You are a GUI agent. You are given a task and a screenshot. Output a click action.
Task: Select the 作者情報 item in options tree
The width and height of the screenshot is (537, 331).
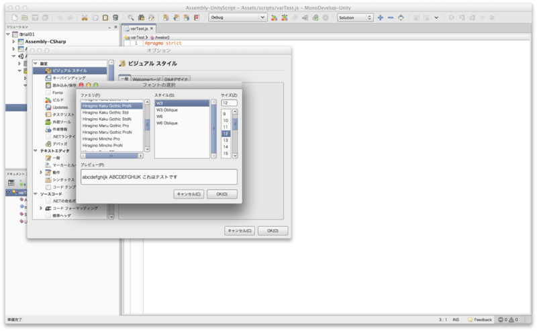coord(60,129)
